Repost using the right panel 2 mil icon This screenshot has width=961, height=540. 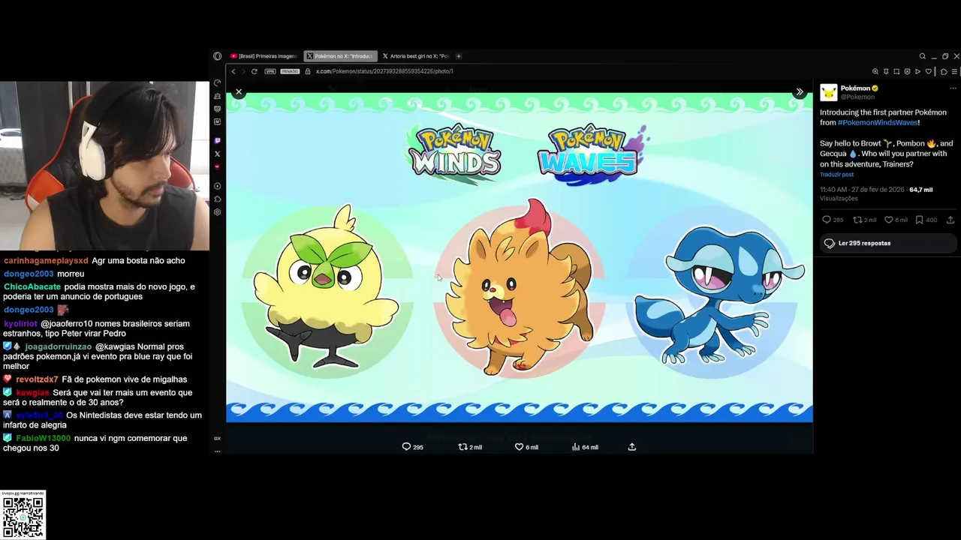857,220
